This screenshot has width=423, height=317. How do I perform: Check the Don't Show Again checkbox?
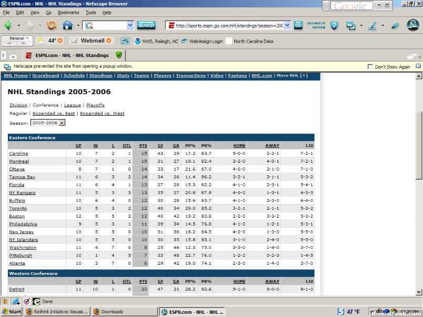(x=370, y=67)
